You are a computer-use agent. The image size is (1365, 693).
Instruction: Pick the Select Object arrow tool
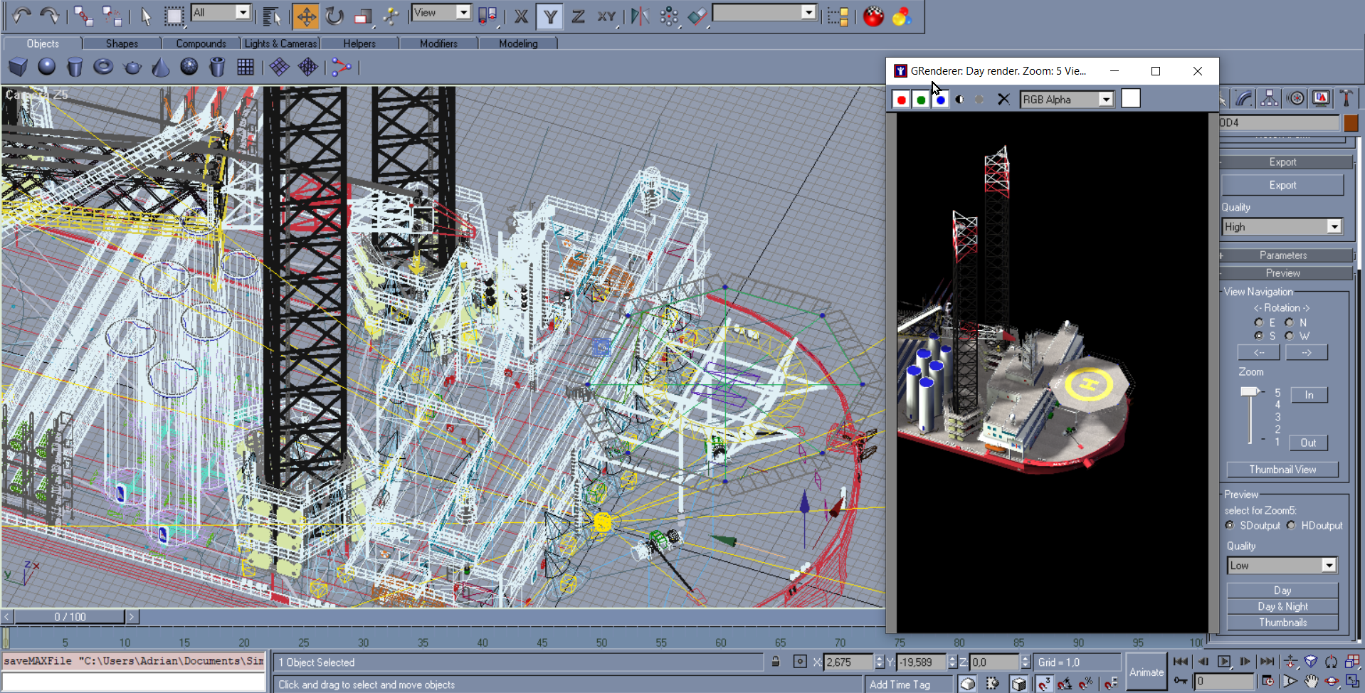tap(146, 16)
